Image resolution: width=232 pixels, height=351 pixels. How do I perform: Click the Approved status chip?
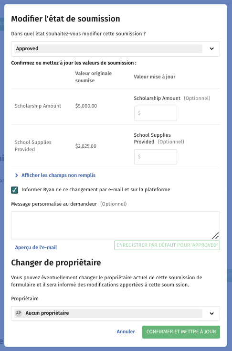(108, 49)
